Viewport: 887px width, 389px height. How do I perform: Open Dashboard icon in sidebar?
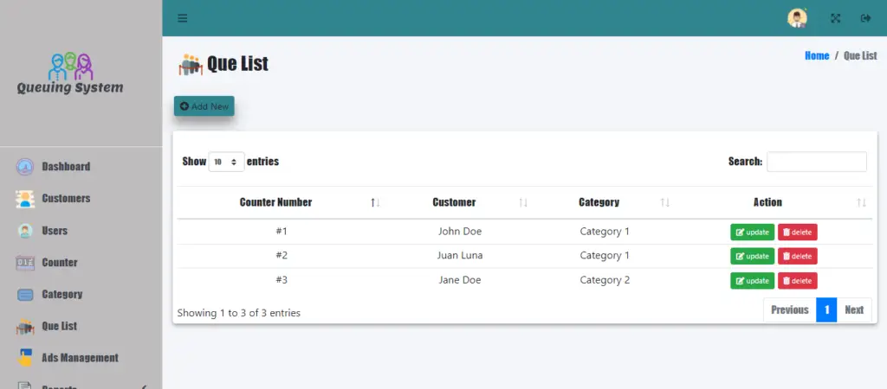(25, 167)
